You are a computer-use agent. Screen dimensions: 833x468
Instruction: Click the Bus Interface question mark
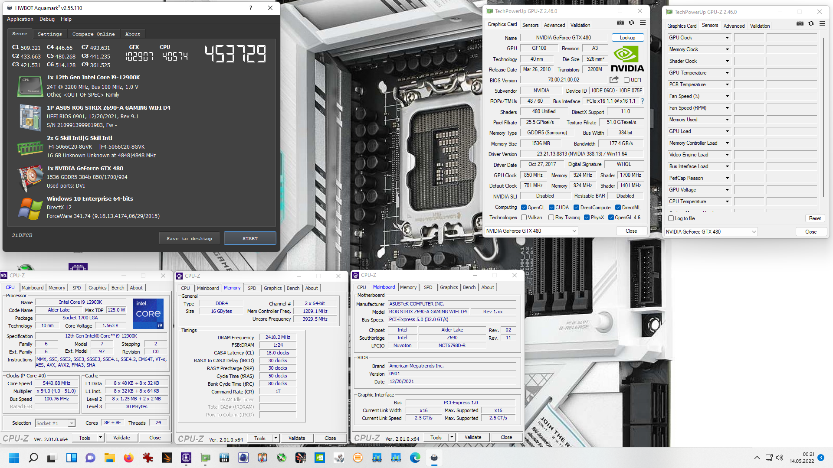(x=643, y=101)
